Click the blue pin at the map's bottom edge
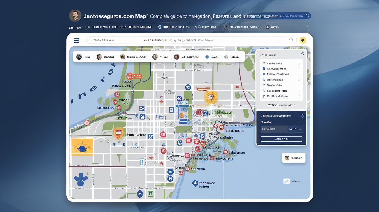Viewport: 379px width, 212px height. (x=140, y=194)
